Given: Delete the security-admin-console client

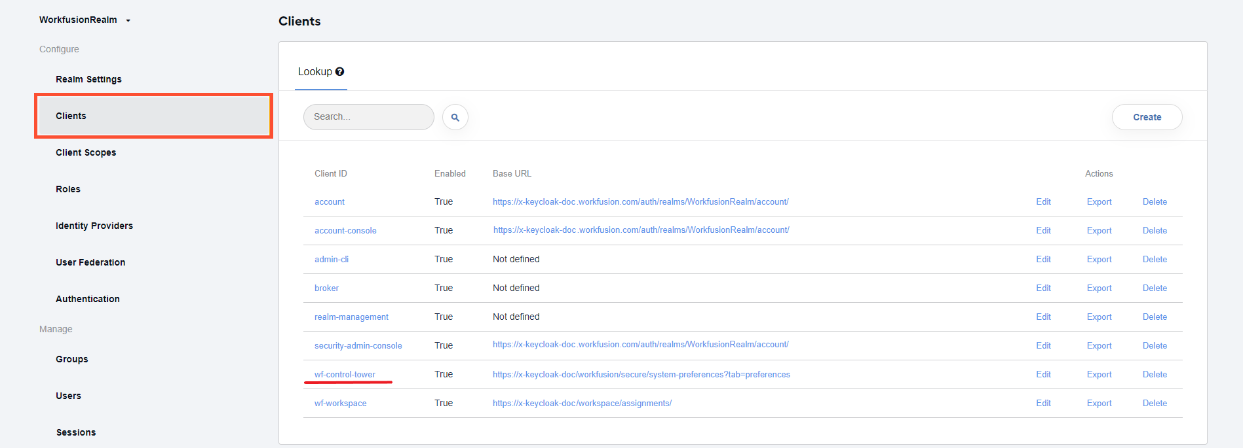Looking at the screenshot, I should (x=1155, y=346).
